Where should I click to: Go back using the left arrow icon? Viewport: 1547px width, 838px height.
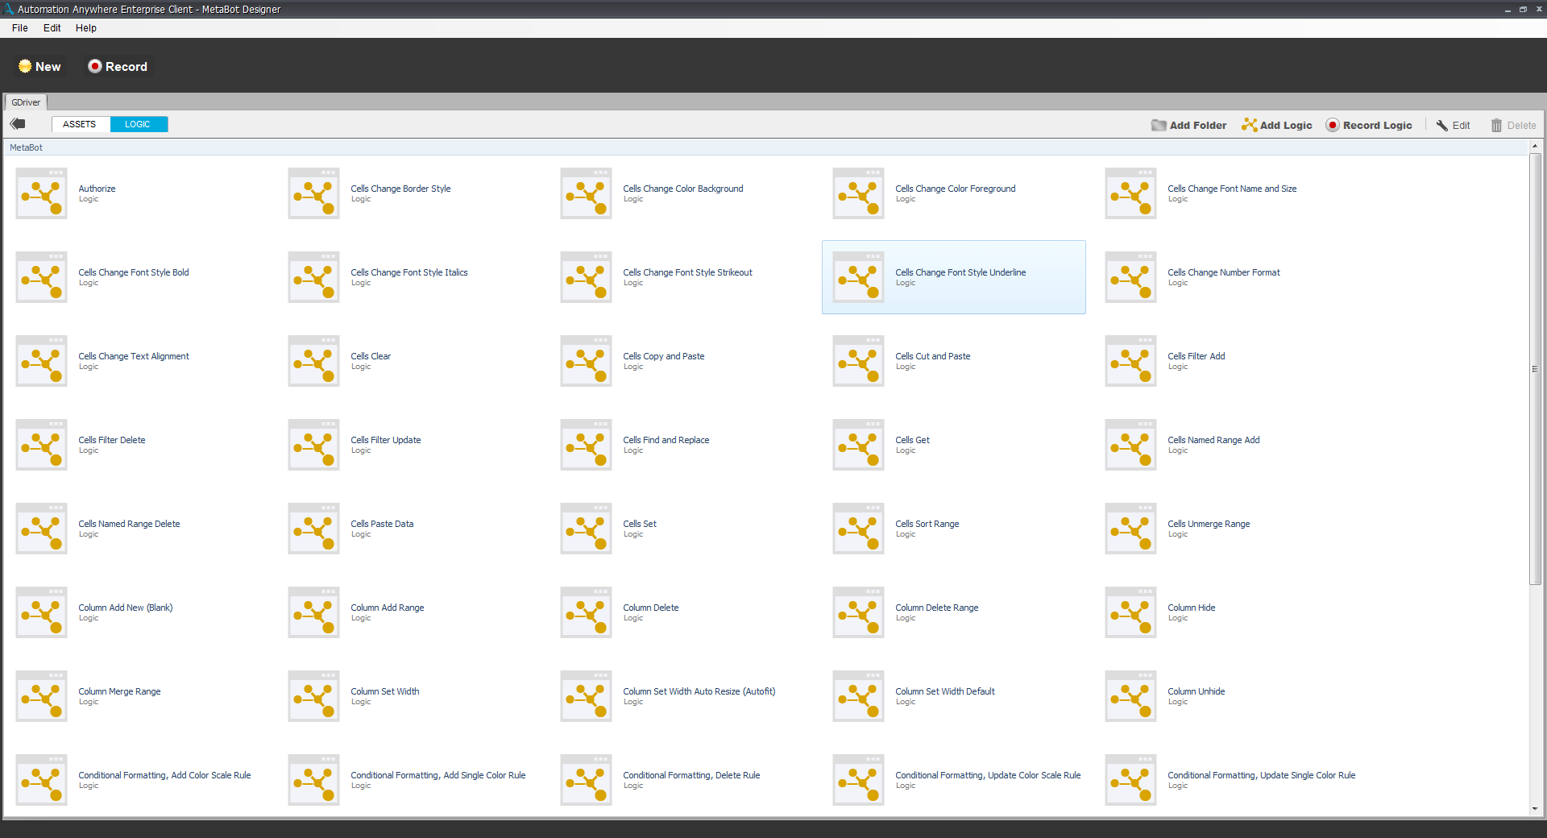coord(18,124)
